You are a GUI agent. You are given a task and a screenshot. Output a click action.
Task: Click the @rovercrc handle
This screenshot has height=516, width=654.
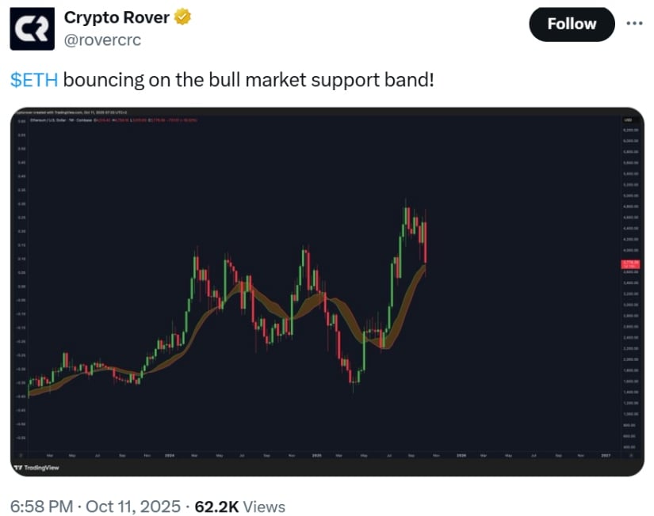pyautogui.click(x=102, y=40)
